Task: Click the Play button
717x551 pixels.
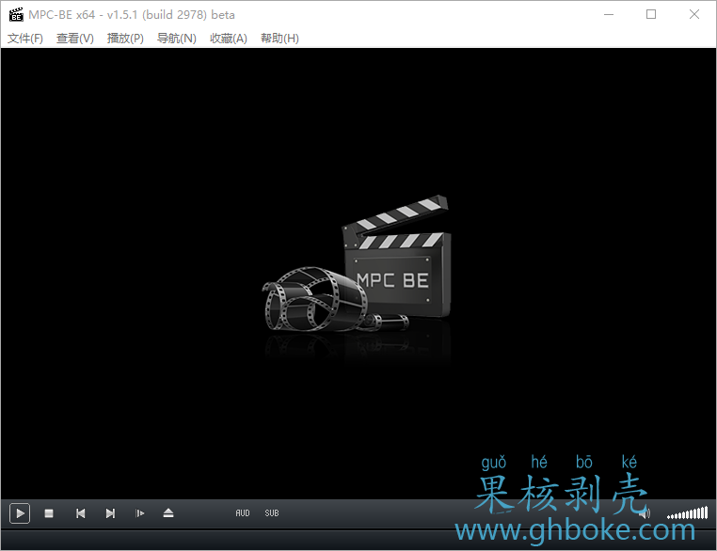Action: click(x=20, y=513)
